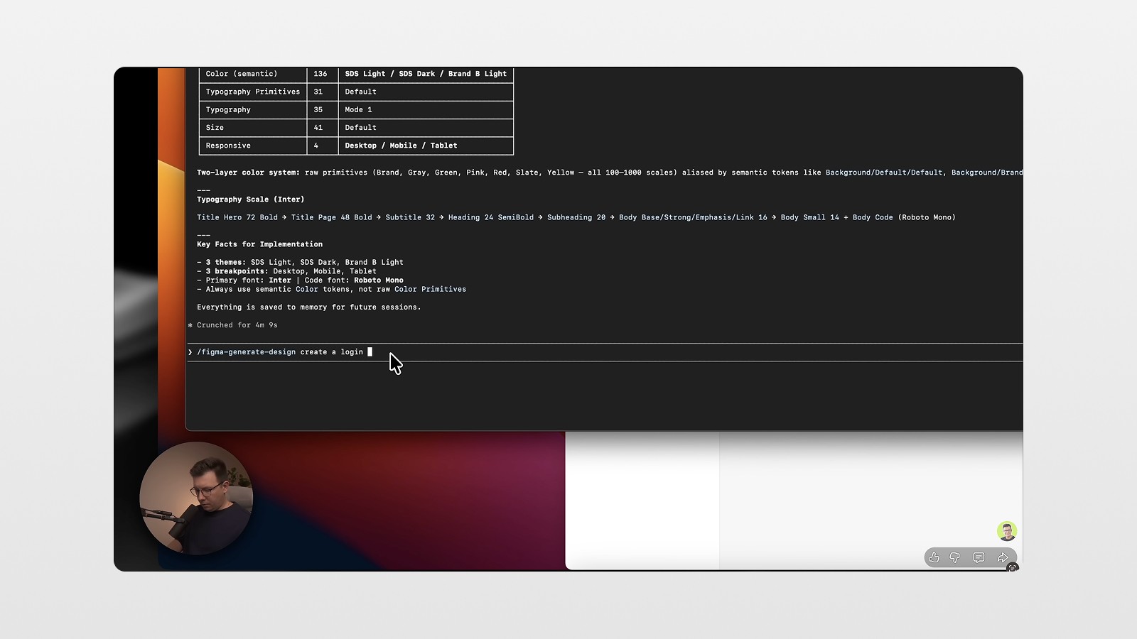Screen dimensions: 1137x639
Task: Click the "Primary font: Inter" bullet line
Action: (300, 280)
